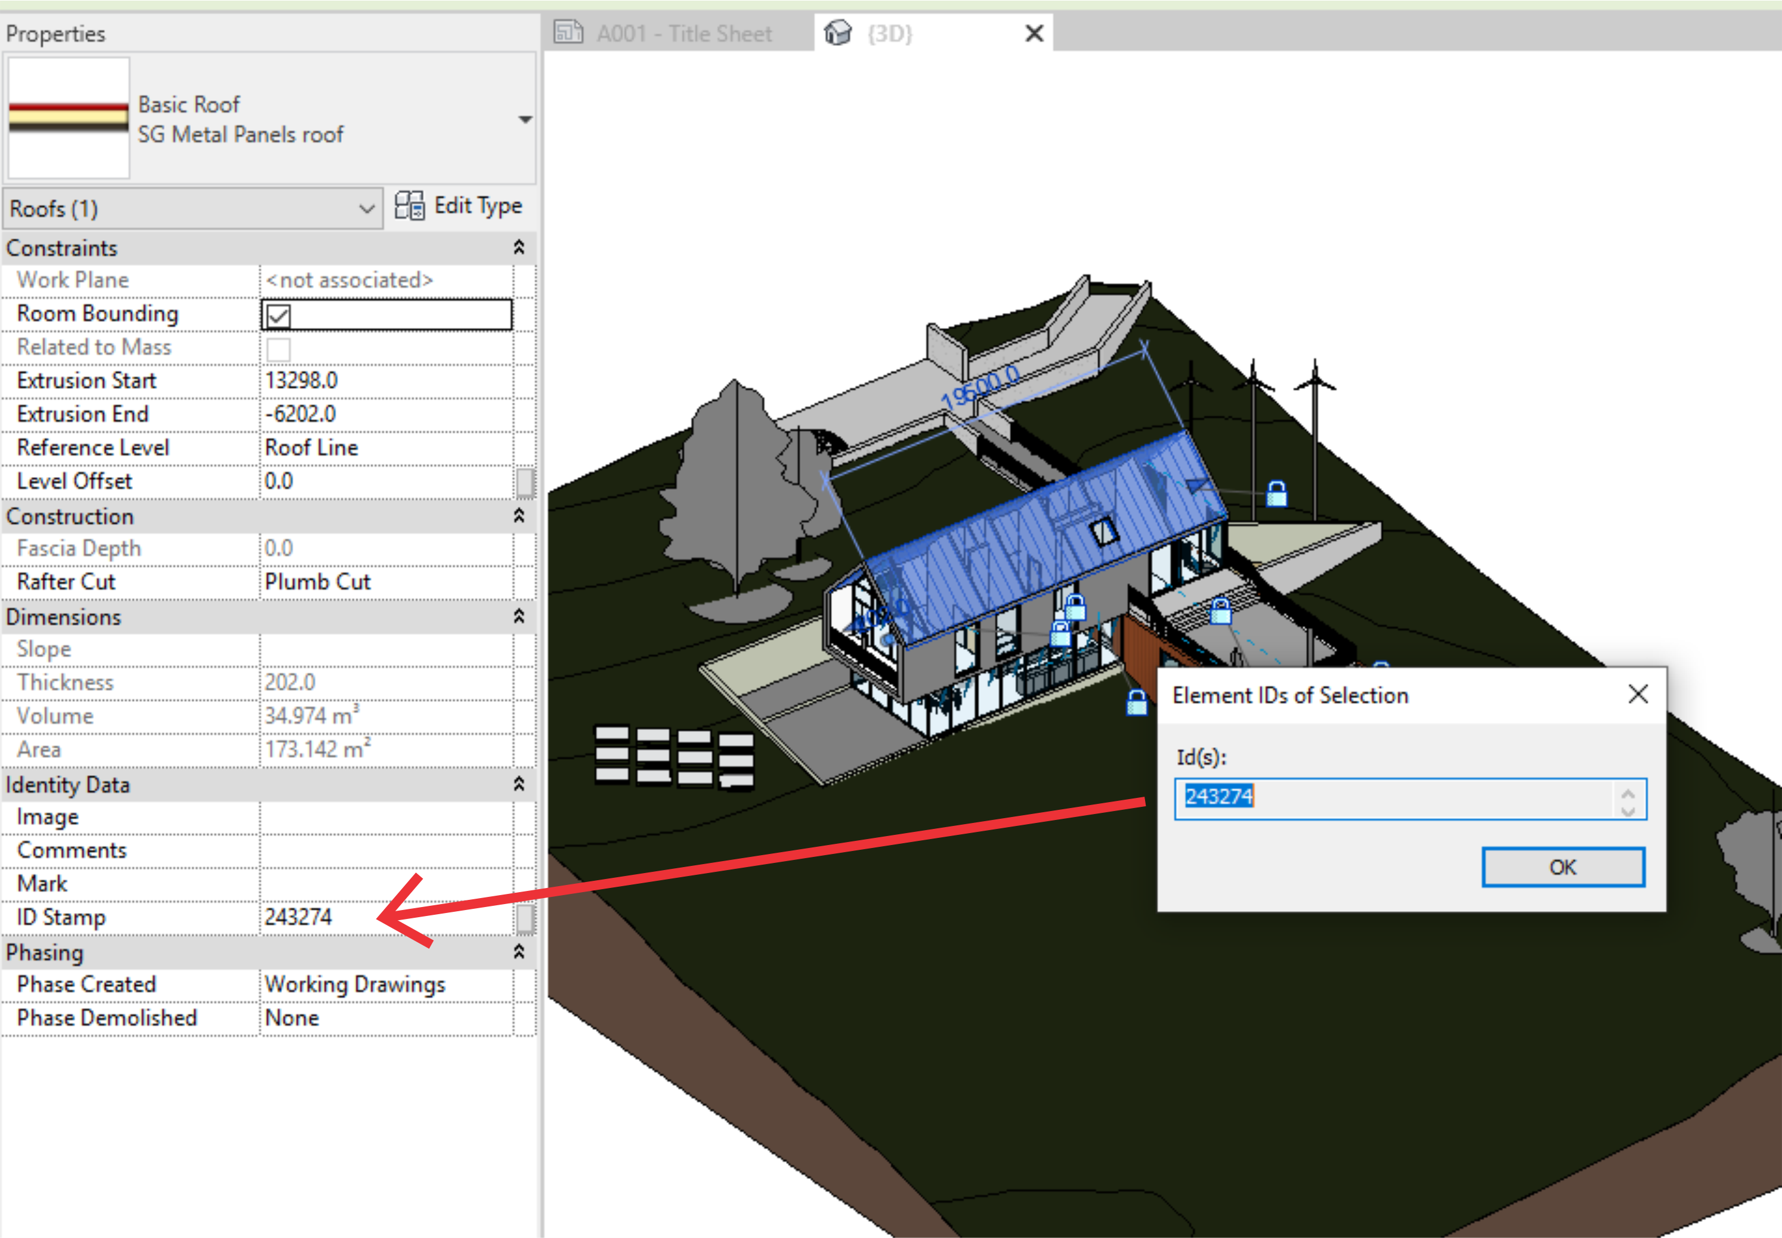The image size is (1782, 1238).
Task: Open the Basic Roof type selector dropdown
Action: [525, 119]
